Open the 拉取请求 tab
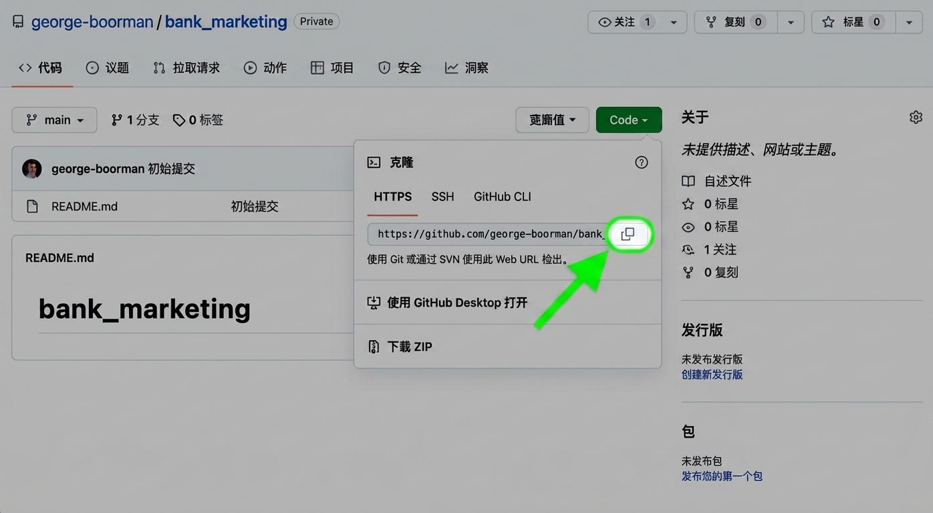This screenshot has height=513, width=933. pyautogui.click(x=186, y=67)
